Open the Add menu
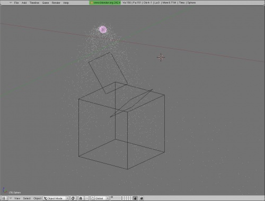265x201 pixels. pyautogui.click(x=24, y=3)
